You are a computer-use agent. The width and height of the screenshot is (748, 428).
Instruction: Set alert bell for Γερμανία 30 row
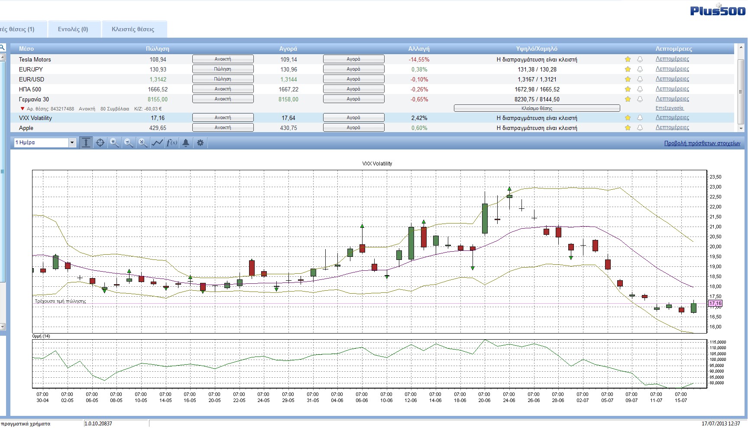click(x=640, y=99)
